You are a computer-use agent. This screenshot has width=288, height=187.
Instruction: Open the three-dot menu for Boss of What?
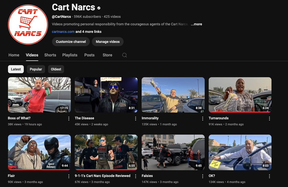[69, 119]
